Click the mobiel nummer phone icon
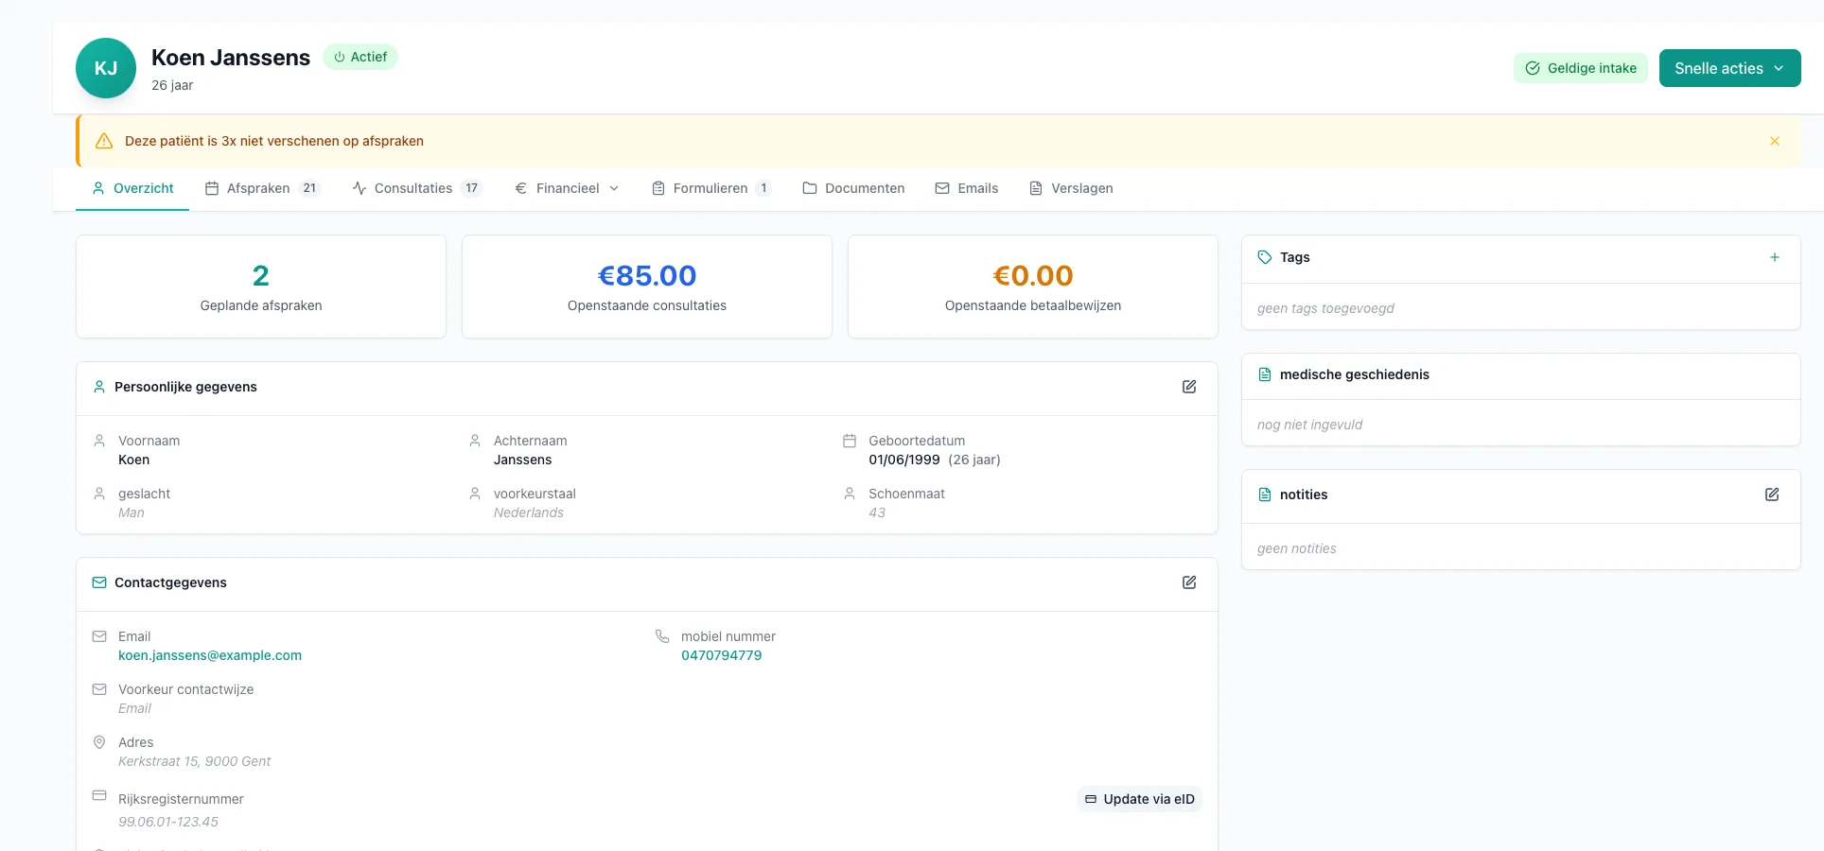Screen dimensions: 1824x851 pos(662,636)
